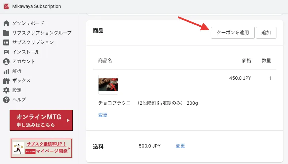Click the ヘルプ question mark icon

[6, 100]
